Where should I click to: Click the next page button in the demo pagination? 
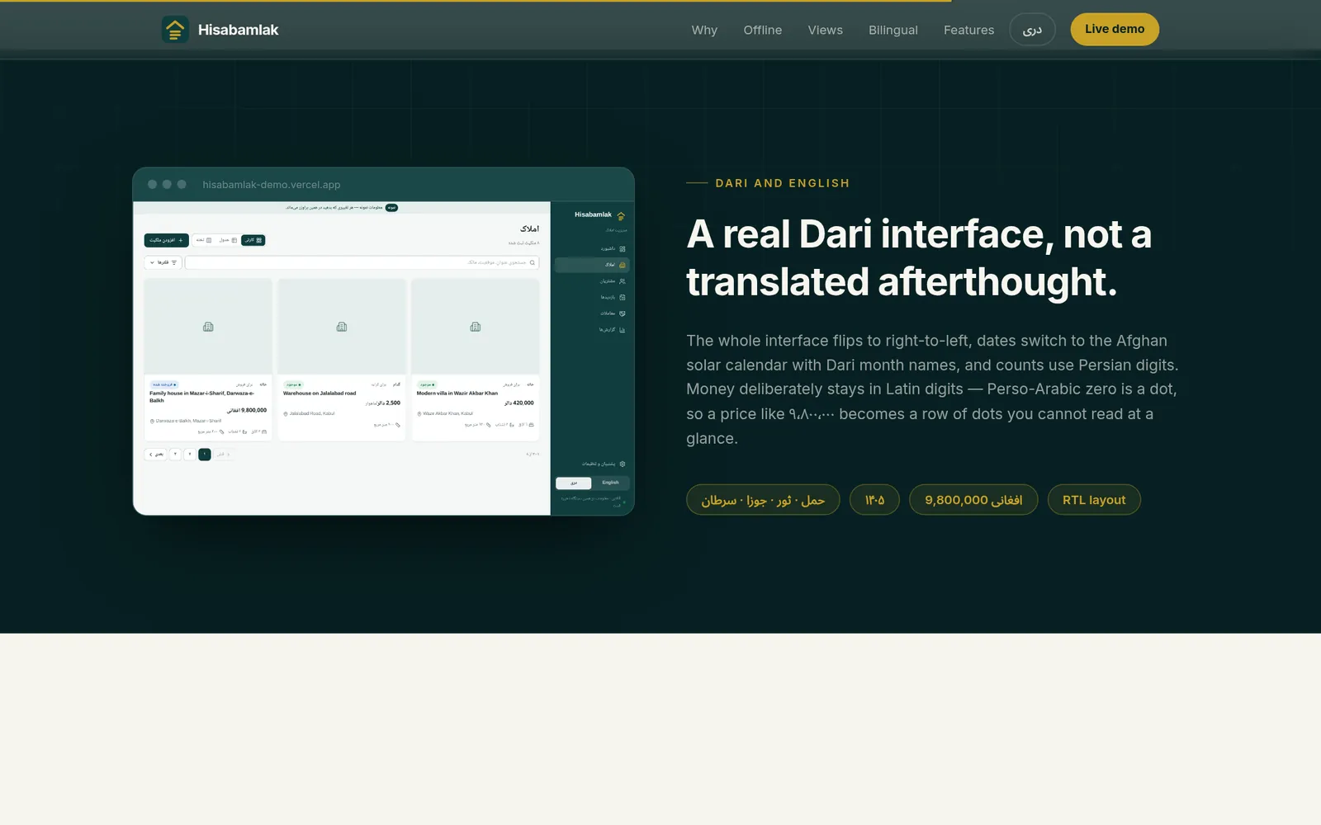coord(155,455)
